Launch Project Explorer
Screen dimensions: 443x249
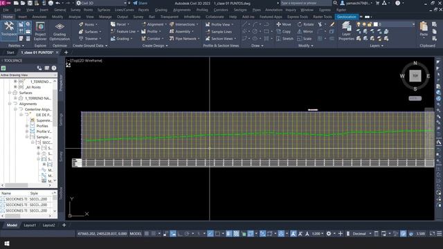tap(40, 31)
